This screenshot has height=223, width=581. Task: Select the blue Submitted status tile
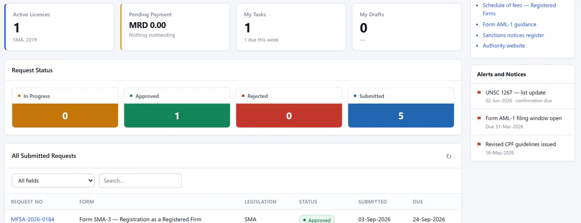pos(401,108)
